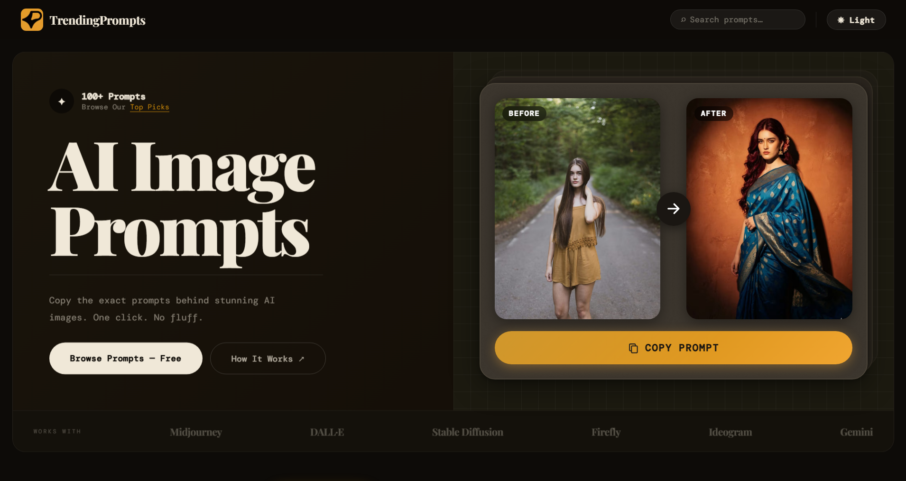Select the DALL·E brand label
The height and width of the screenshot is (481, 906).
point(326,432)
